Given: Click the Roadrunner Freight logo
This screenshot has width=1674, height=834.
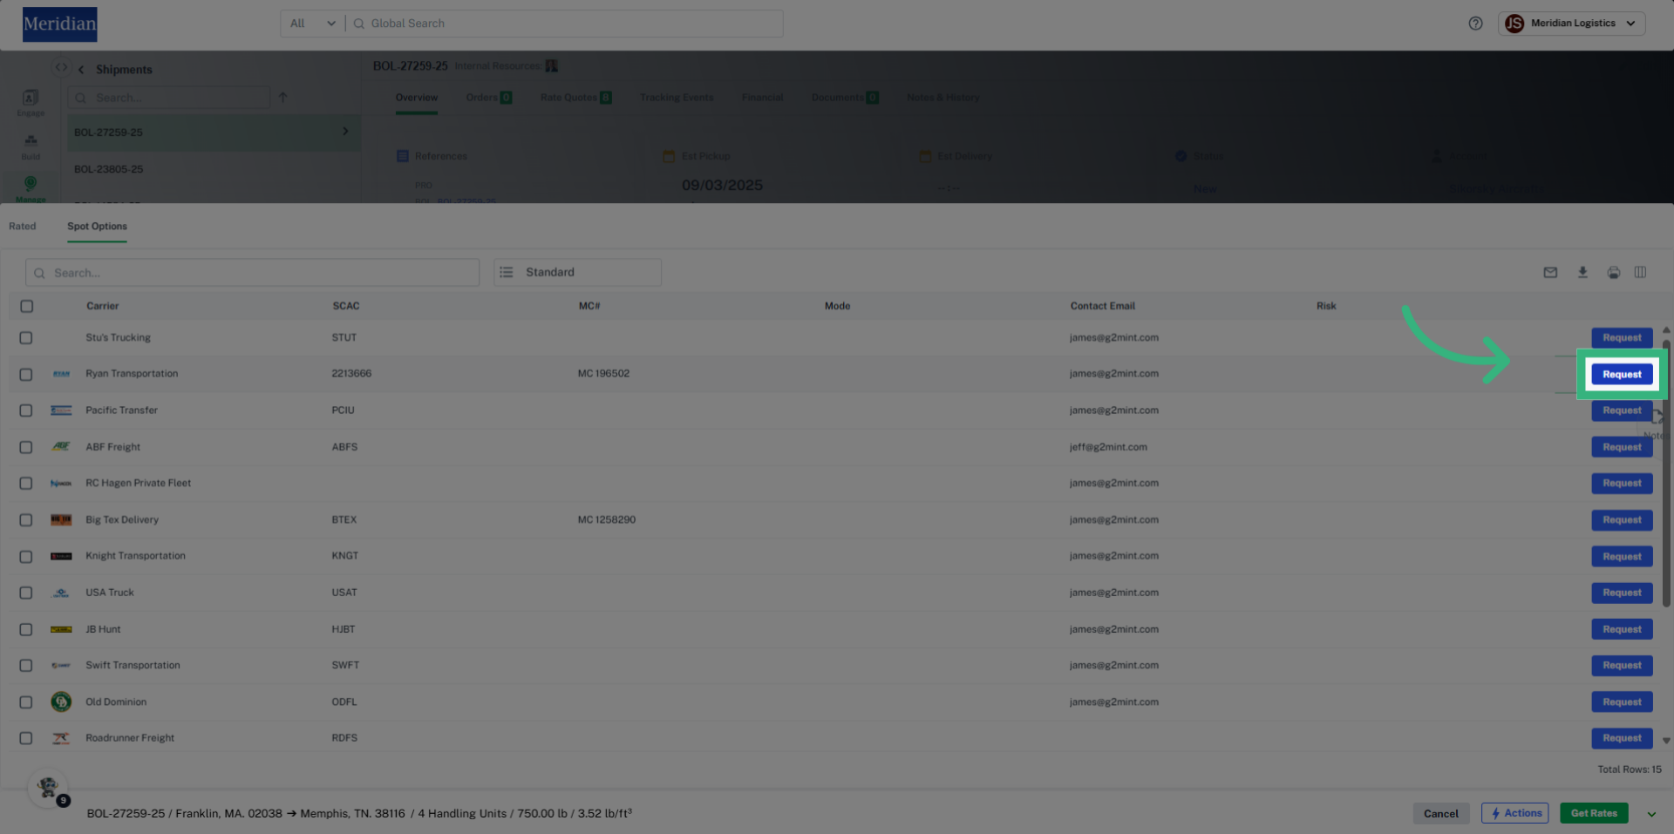Looking at the screenshot, I should (x=61, y=738).
